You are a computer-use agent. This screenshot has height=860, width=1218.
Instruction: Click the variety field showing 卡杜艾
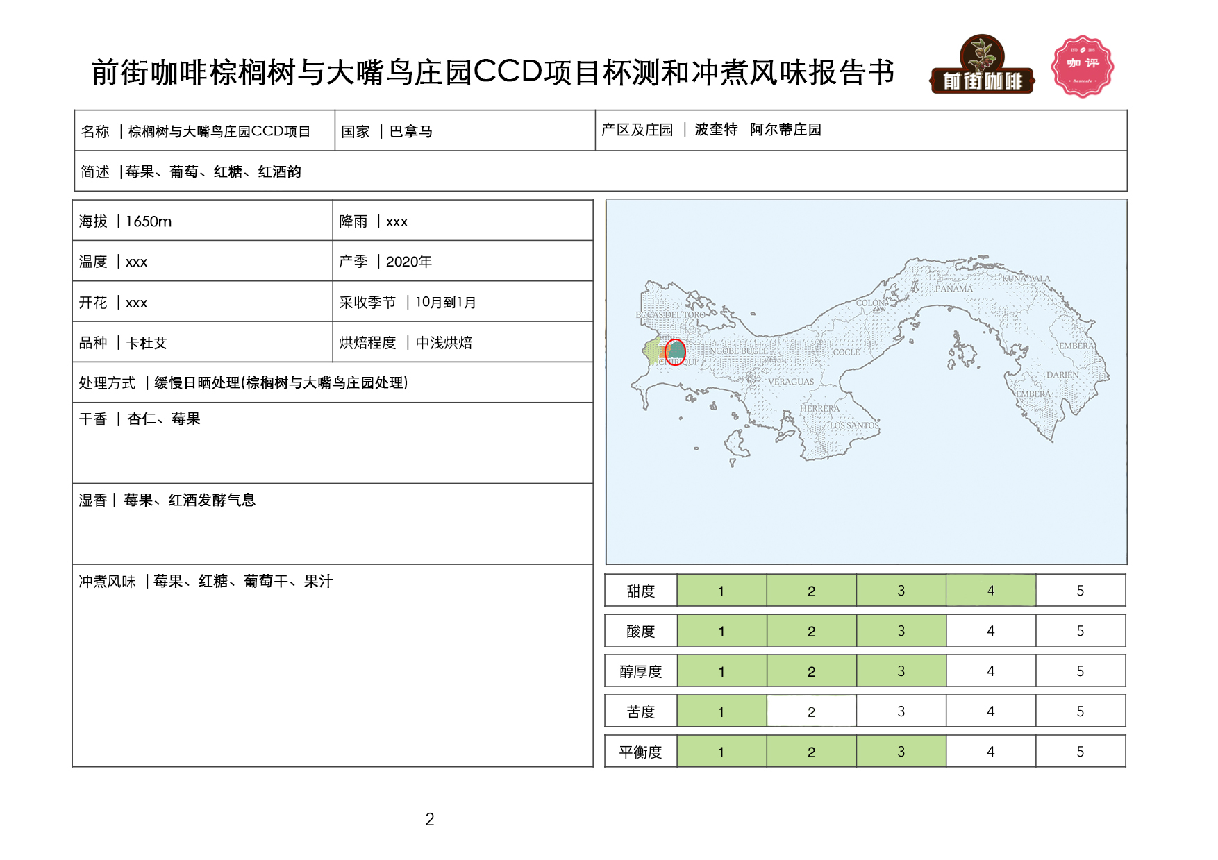pyautogui.click(x=201, y=343)
